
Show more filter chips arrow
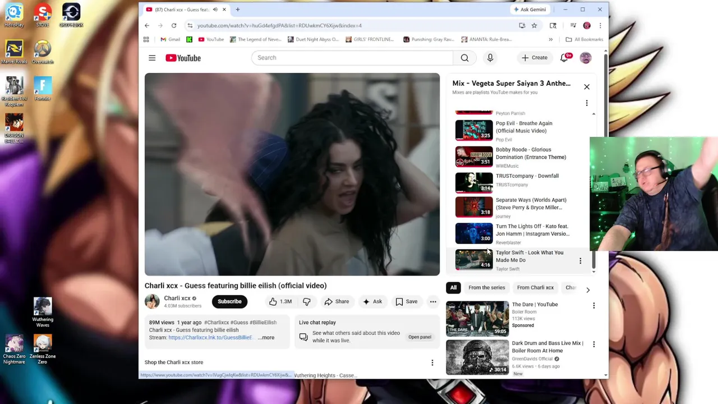(x=587, y=290)
